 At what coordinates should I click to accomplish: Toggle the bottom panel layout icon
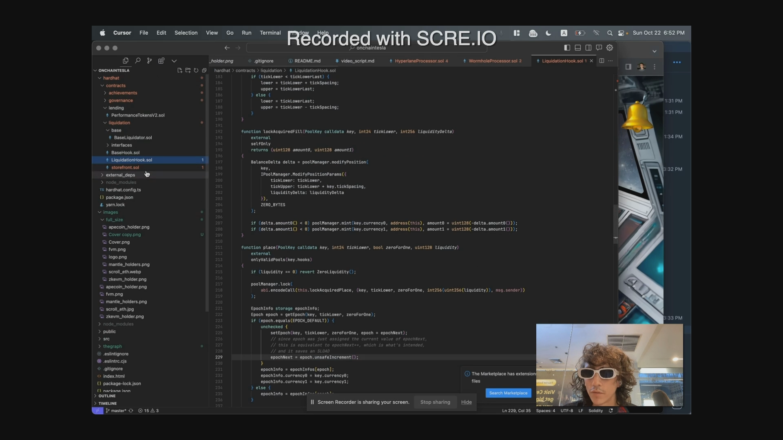(x=578, y=48)
